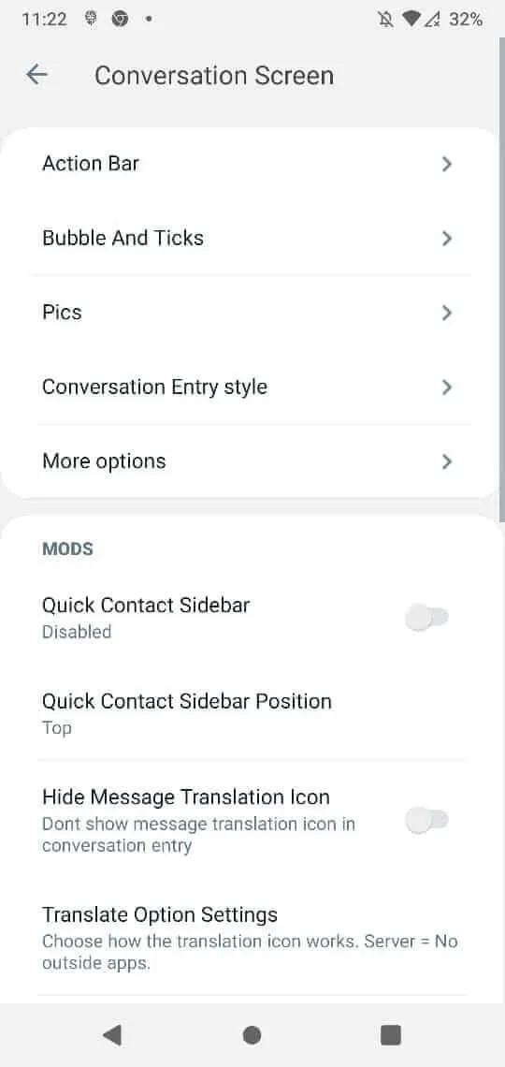Open Conversation Entry style settings
This screenshot has width=505, height=1067.
(251, 387)
